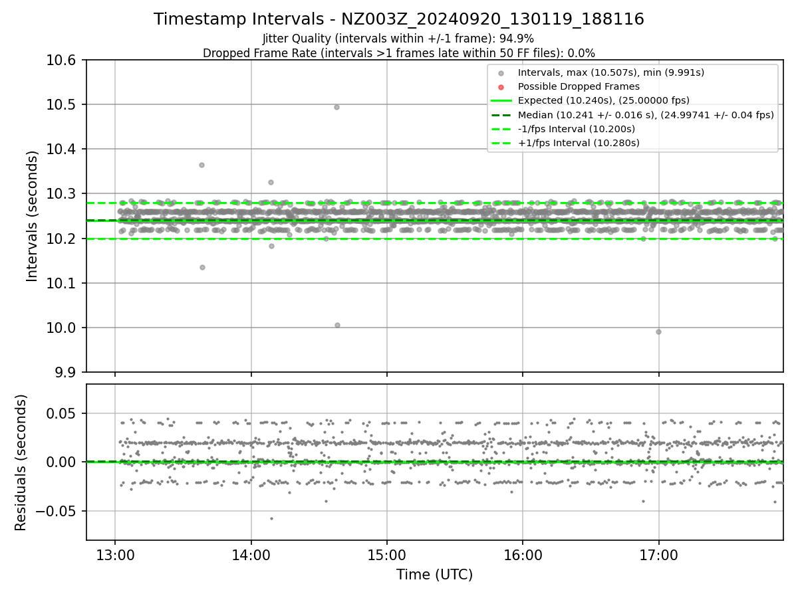Click the 'Median (10.241 +/- 0.016 s)' legend entry

coord(646,114)
